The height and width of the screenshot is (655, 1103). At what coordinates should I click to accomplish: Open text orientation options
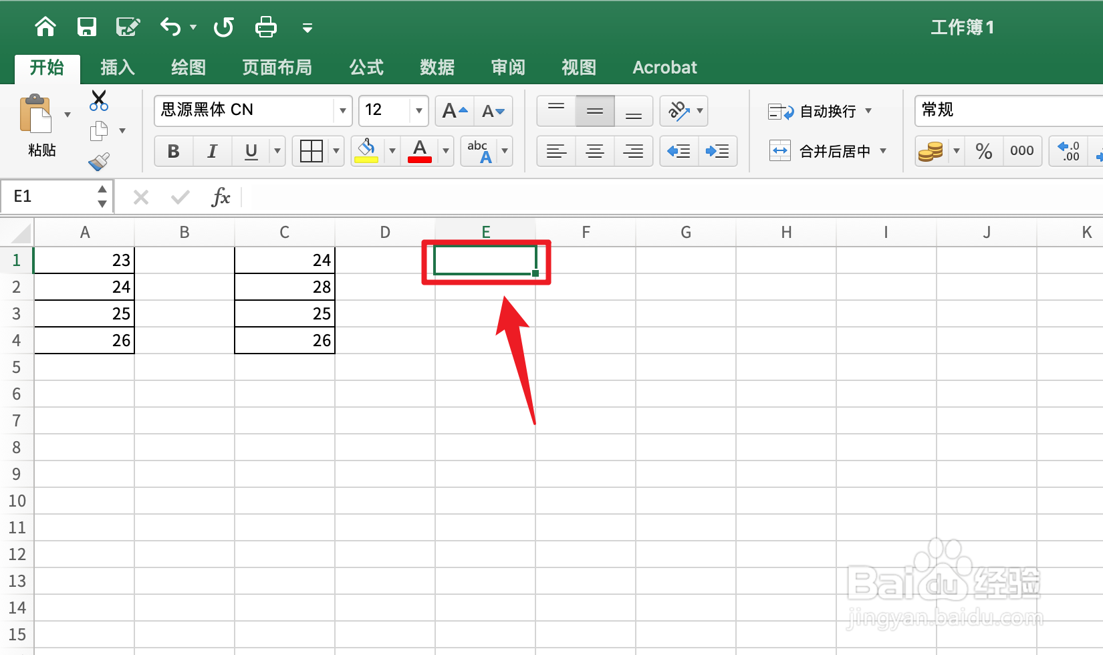[x=684, y=111]
